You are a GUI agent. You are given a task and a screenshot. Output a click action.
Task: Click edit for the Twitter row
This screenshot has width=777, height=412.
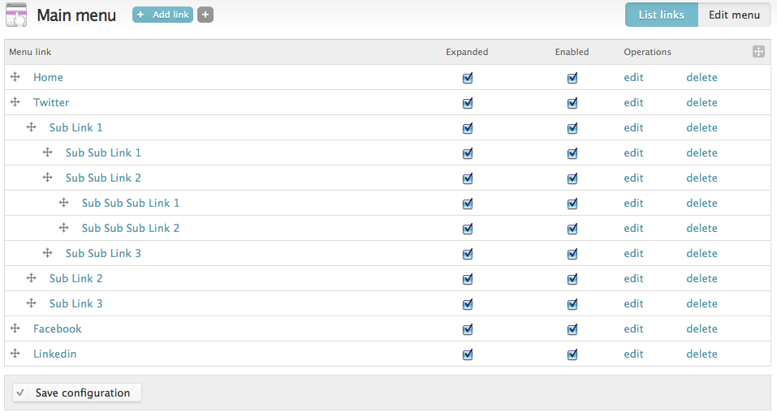click(633, 102)
